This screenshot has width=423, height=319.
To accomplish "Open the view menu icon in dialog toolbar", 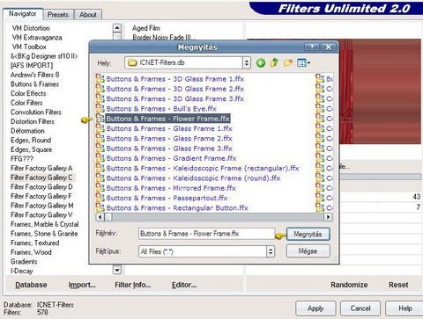I will coord(303,62).
